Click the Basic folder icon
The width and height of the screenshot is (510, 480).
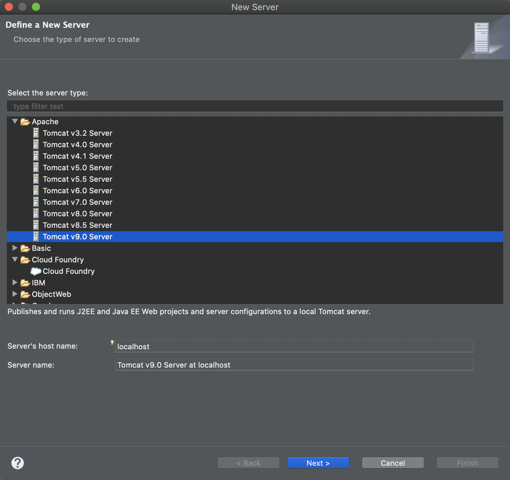25,248
